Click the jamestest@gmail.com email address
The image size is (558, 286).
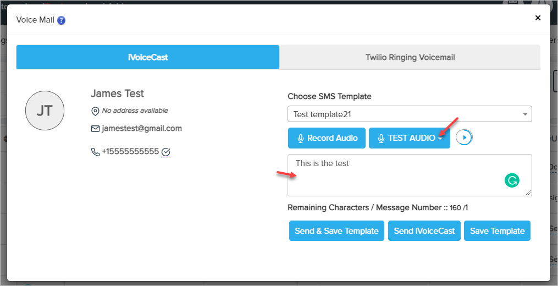(142, 128)
